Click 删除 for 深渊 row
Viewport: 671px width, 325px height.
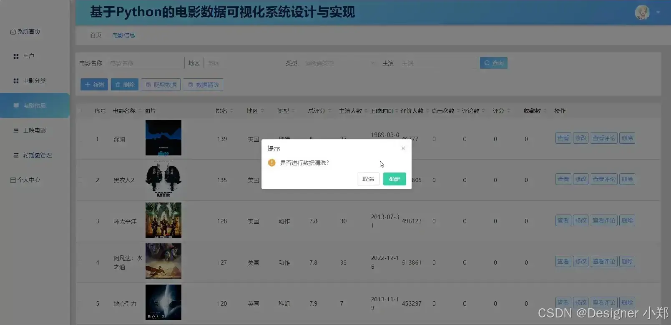[627, 138]
